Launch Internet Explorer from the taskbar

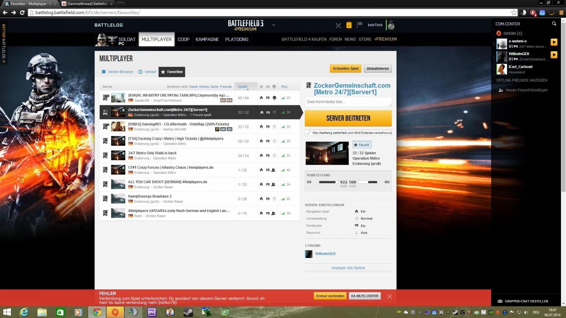point(24,312)
